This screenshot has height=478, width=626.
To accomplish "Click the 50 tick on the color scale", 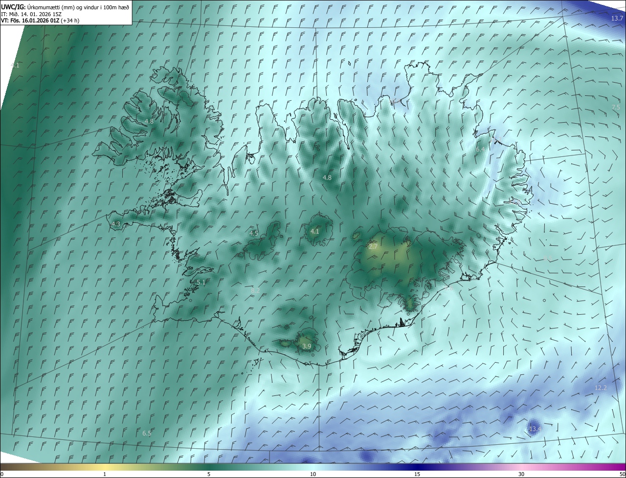I will point(622,474).
